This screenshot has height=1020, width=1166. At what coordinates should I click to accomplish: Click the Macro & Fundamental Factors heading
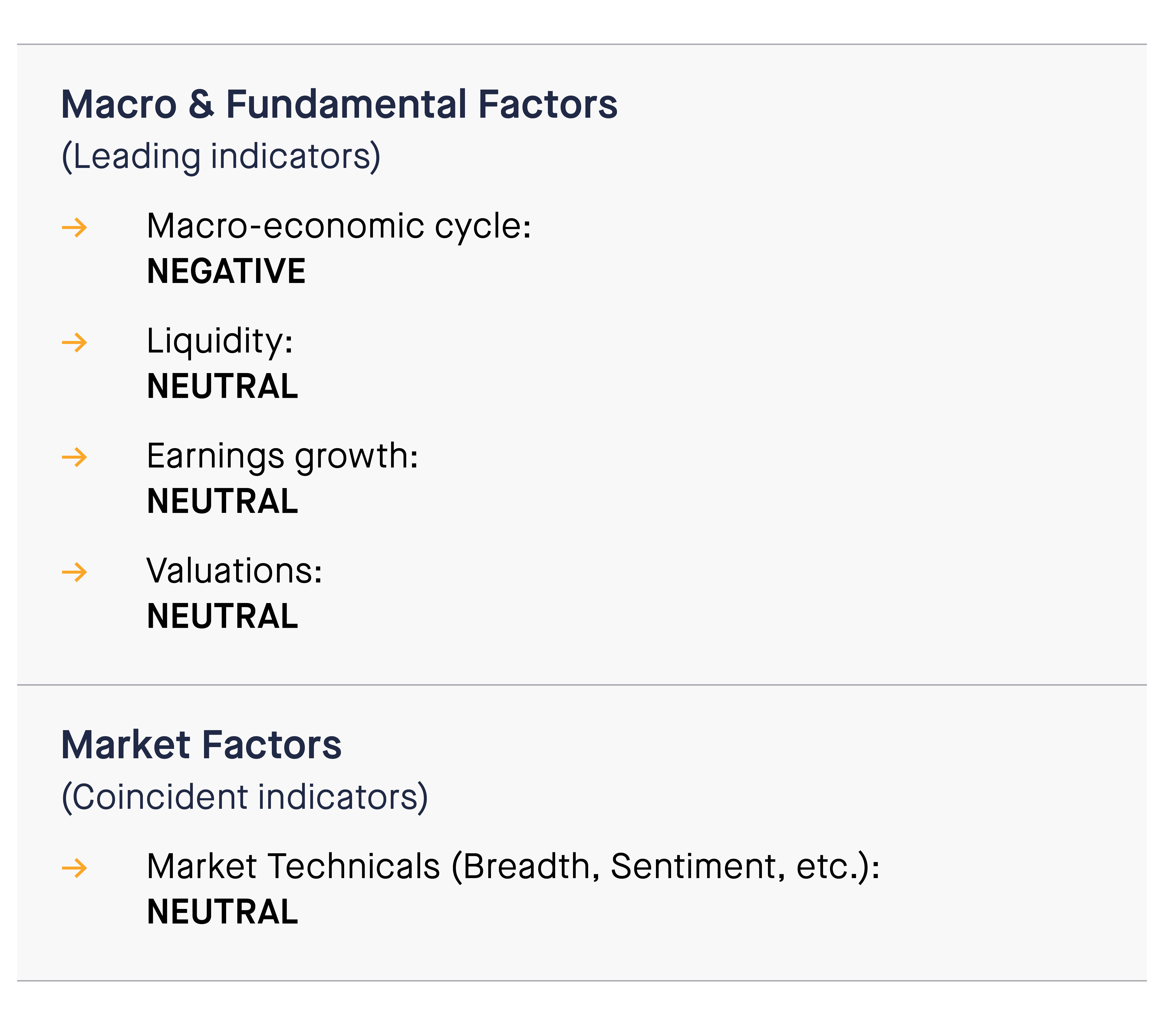[339, 105]
